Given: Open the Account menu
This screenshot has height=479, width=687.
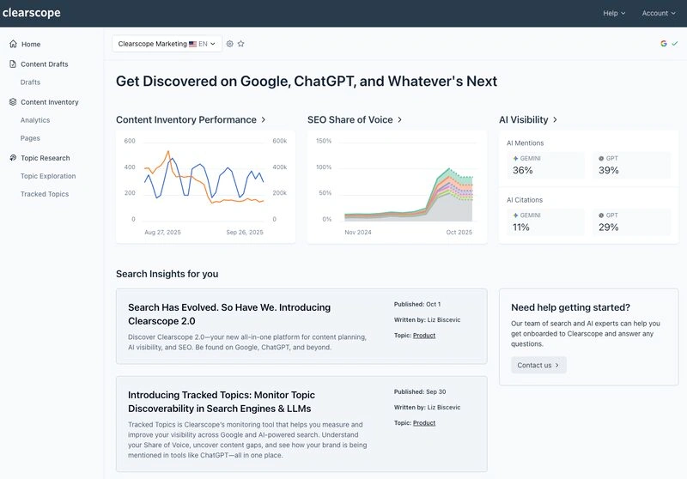Looking at the screenshot, I should 659,13.
